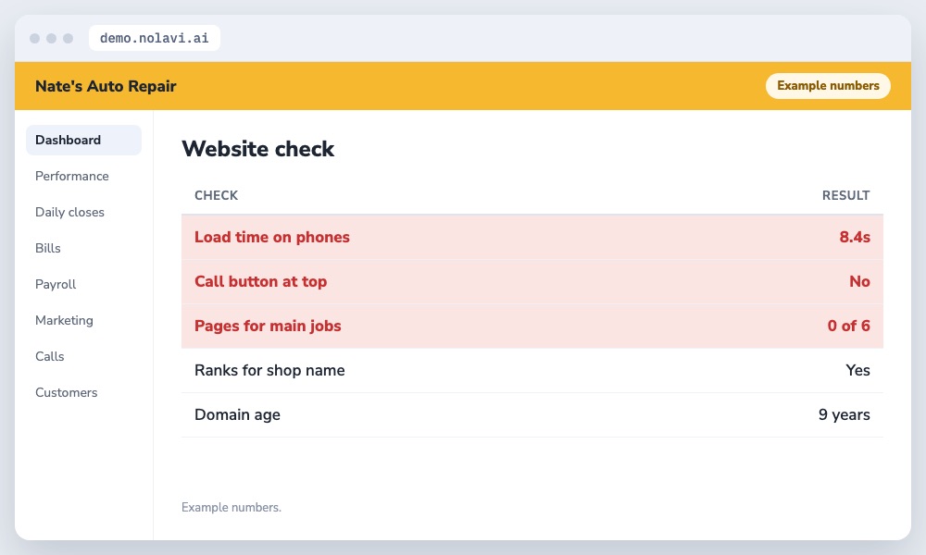Image resolution: width=926 pixels, height=555 pixels.
Task: Click Nate's Auto Repair header title
Action: pos(106,86)
